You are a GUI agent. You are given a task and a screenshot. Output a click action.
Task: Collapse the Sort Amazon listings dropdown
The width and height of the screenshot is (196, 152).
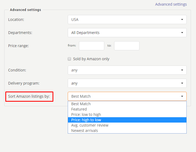pyautogui.click(x=127, y=96)
